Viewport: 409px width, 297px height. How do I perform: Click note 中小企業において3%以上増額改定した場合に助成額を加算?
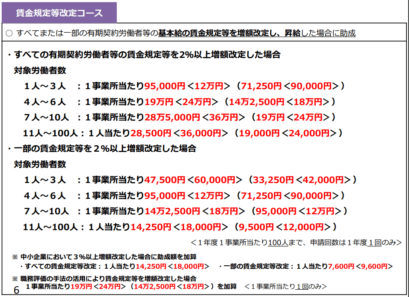click(108, 257)
